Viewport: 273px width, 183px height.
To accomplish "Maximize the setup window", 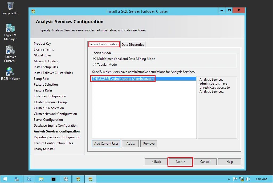I will pos(229,10).
